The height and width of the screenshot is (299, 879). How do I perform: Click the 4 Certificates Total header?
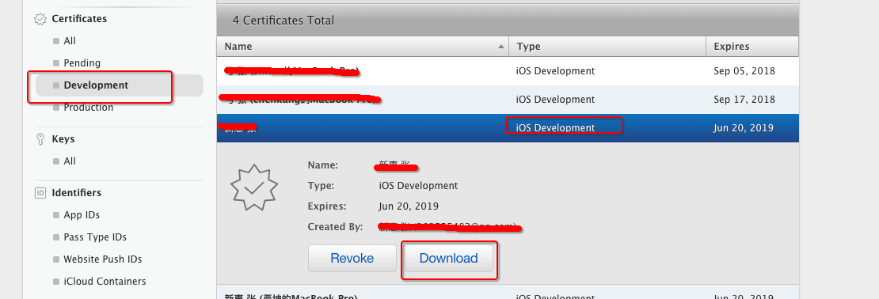[283, 21]
